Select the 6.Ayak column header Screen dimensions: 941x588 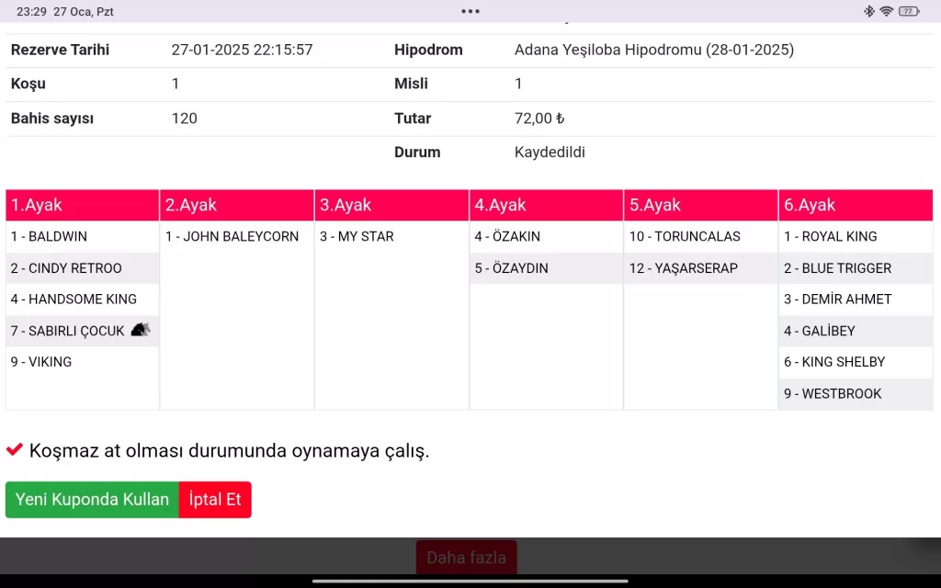(855, 205)
